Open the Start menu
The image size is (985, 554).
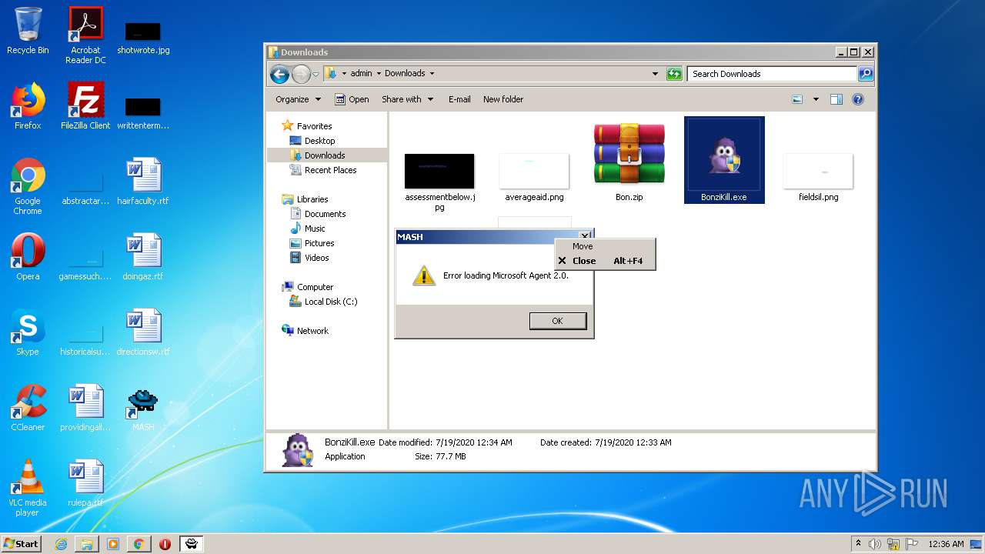point(22,544)
